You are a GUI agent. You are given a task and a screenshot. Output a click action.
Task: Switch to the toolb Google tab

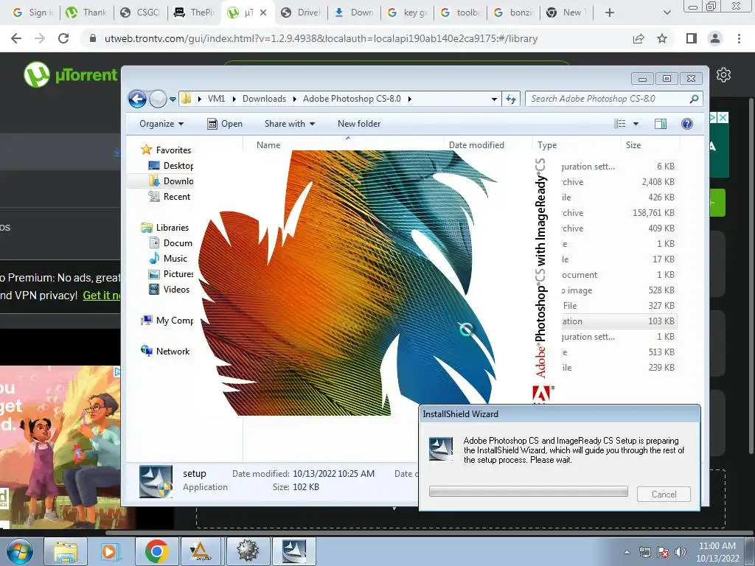click(x=461, y=13)
